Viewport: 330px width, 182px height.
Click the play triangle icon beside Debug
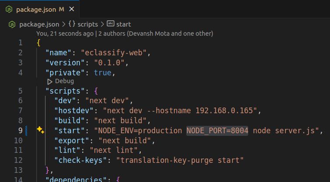pyautogui.click(x=50, y=81)
